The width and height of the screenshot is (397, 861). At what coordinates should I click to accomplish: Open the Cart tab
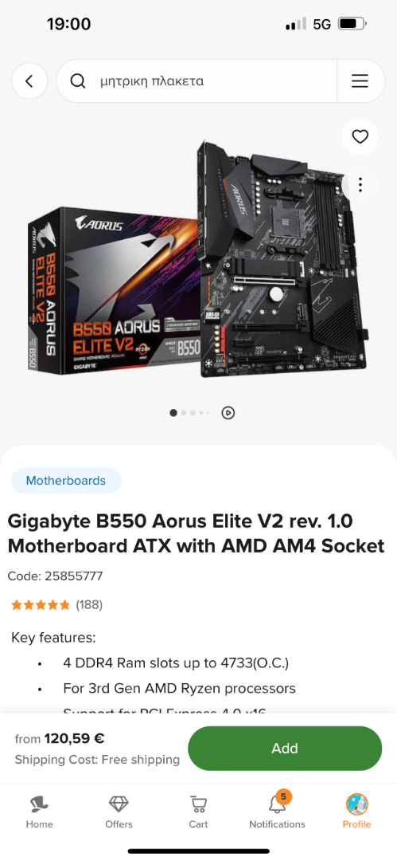coord(198,812)
